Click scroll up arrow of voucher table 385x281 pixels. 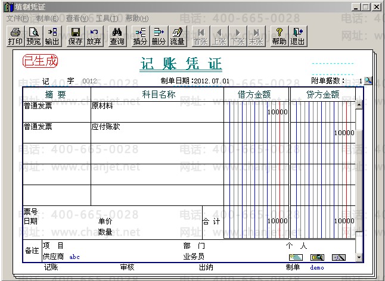(359, 105)
